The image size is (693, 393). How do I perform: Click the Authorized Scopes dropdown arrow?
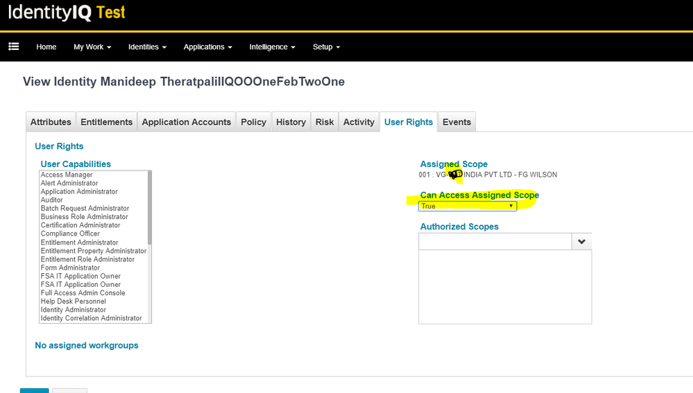pyautogui.click(x=581, y=242)
